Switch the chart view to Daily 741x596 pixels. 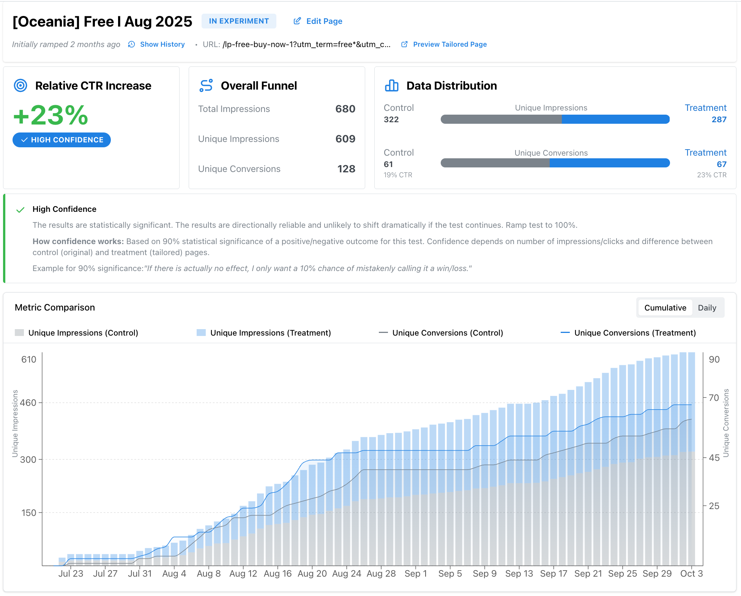[x=707, y=307]
